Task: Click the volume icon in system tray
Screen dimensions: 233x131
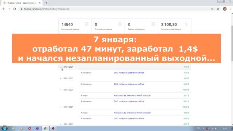Action: (216, 128)
